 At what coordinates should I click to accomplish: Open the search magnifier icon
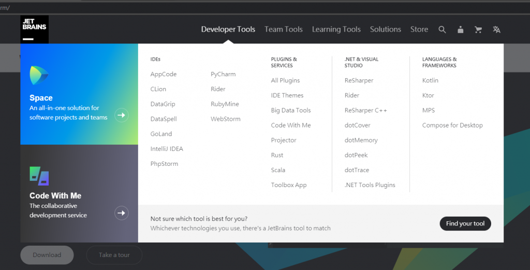(442, 30)
